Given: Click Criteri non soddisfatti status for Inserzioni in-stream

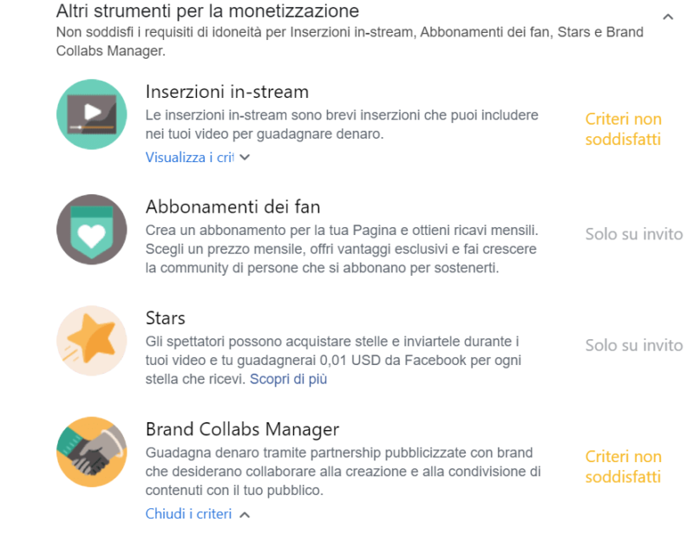Looking at the screenshot, I should [623, 129].
